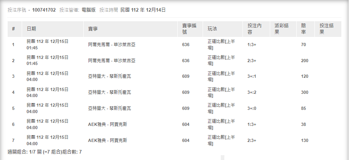Click AEK雅典 - 阿賈克斯 in row 6

pos(107,124)
